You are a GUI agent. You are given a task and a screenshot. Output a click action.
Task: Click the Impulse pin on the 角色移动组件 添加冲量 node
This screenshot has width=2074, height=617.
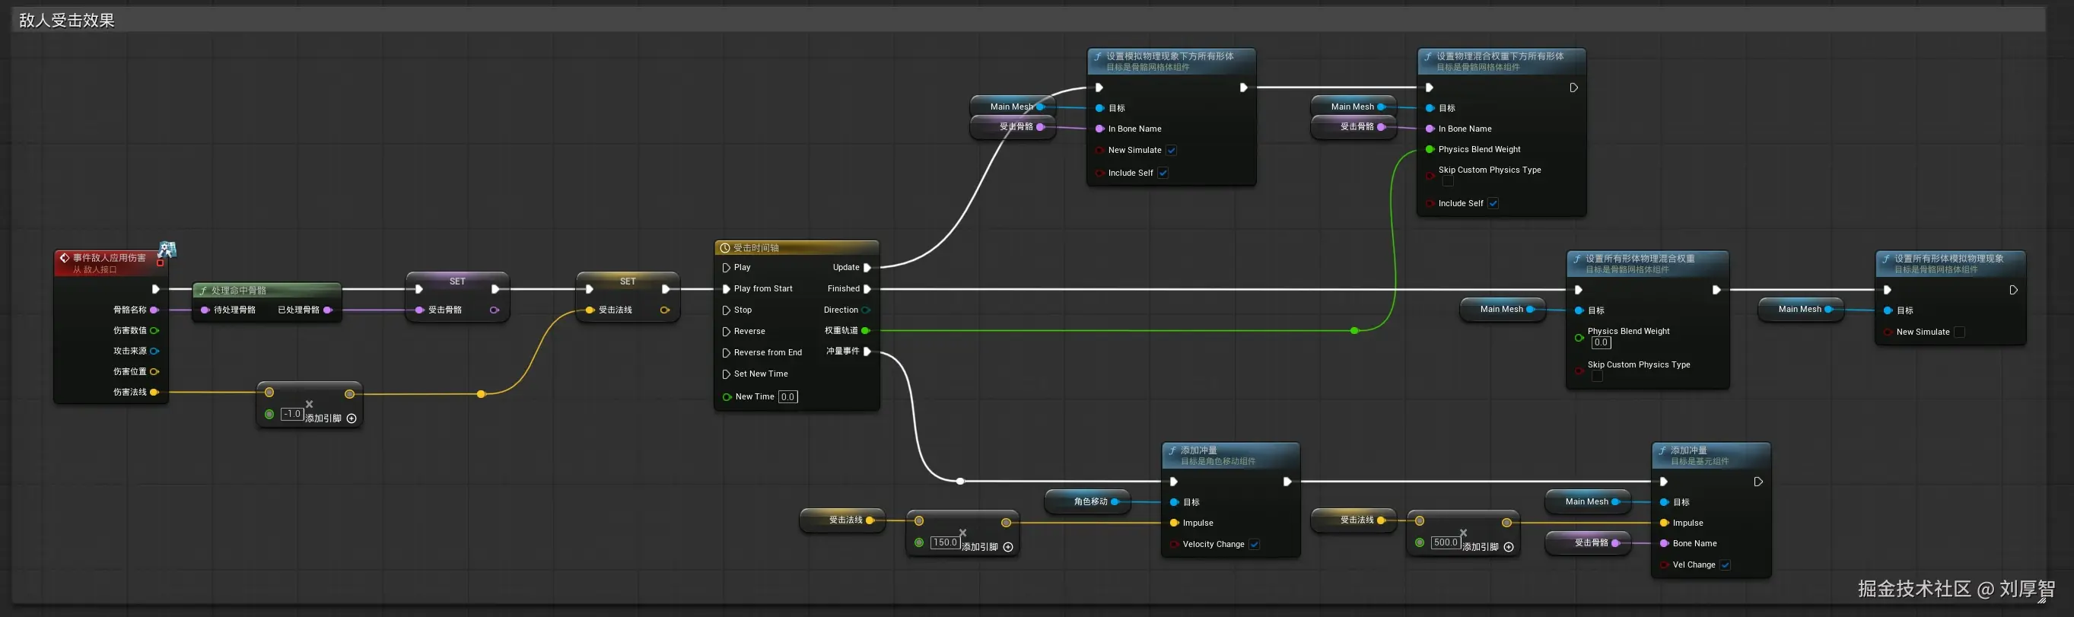pos(1175,523)
